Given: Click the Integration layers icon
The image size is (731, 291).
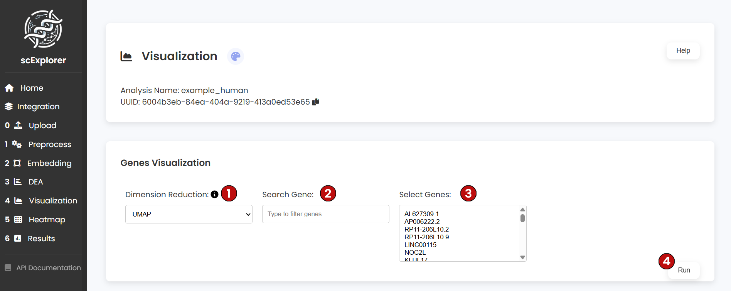Looking at the screenshot, I should pos(8,107).
